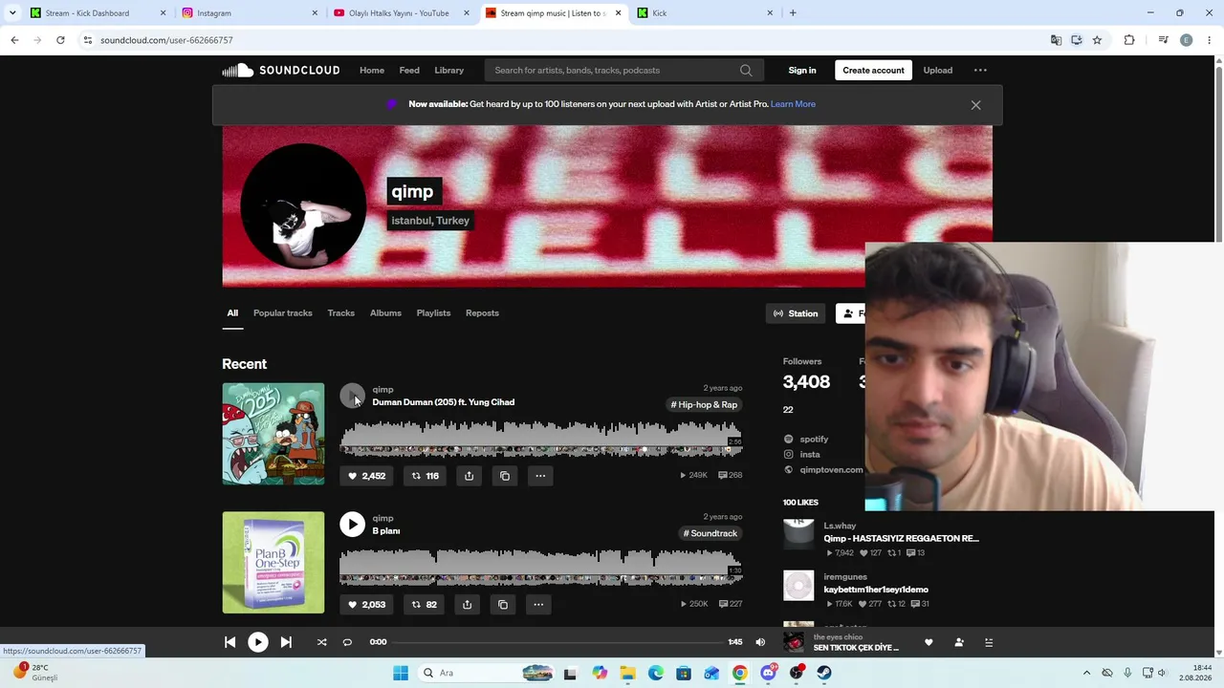Toggle shuffle in the player bar
The width and height of the screenshot is (1224, 688).
(321, 642)
